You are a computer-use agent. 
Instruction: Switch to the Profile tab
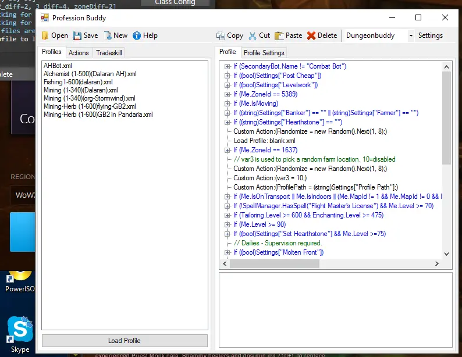[x=228, y=52]
